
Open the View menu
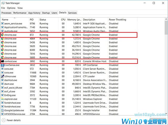[20, 8]
